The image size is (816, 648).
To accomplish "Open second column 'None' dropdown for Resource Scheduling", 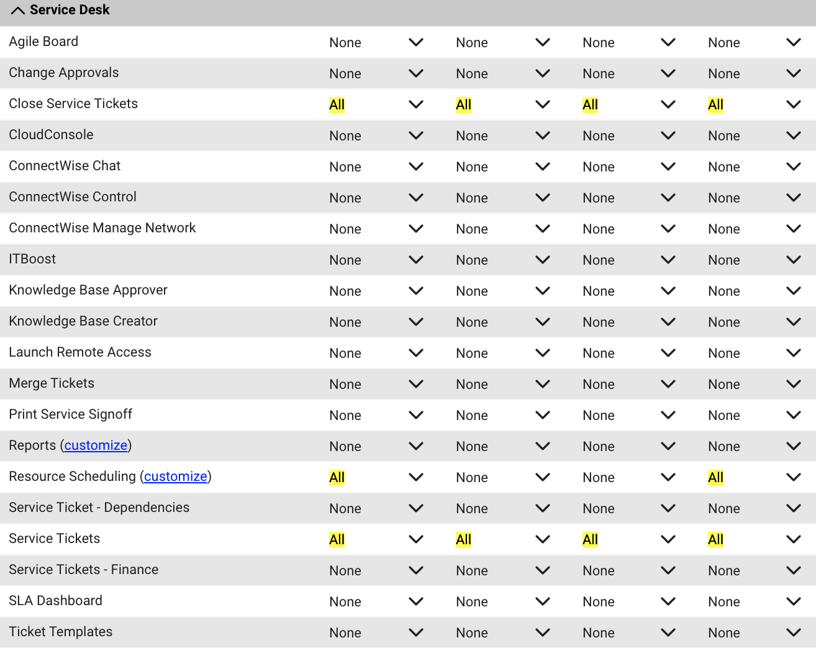I will [502, 477].
